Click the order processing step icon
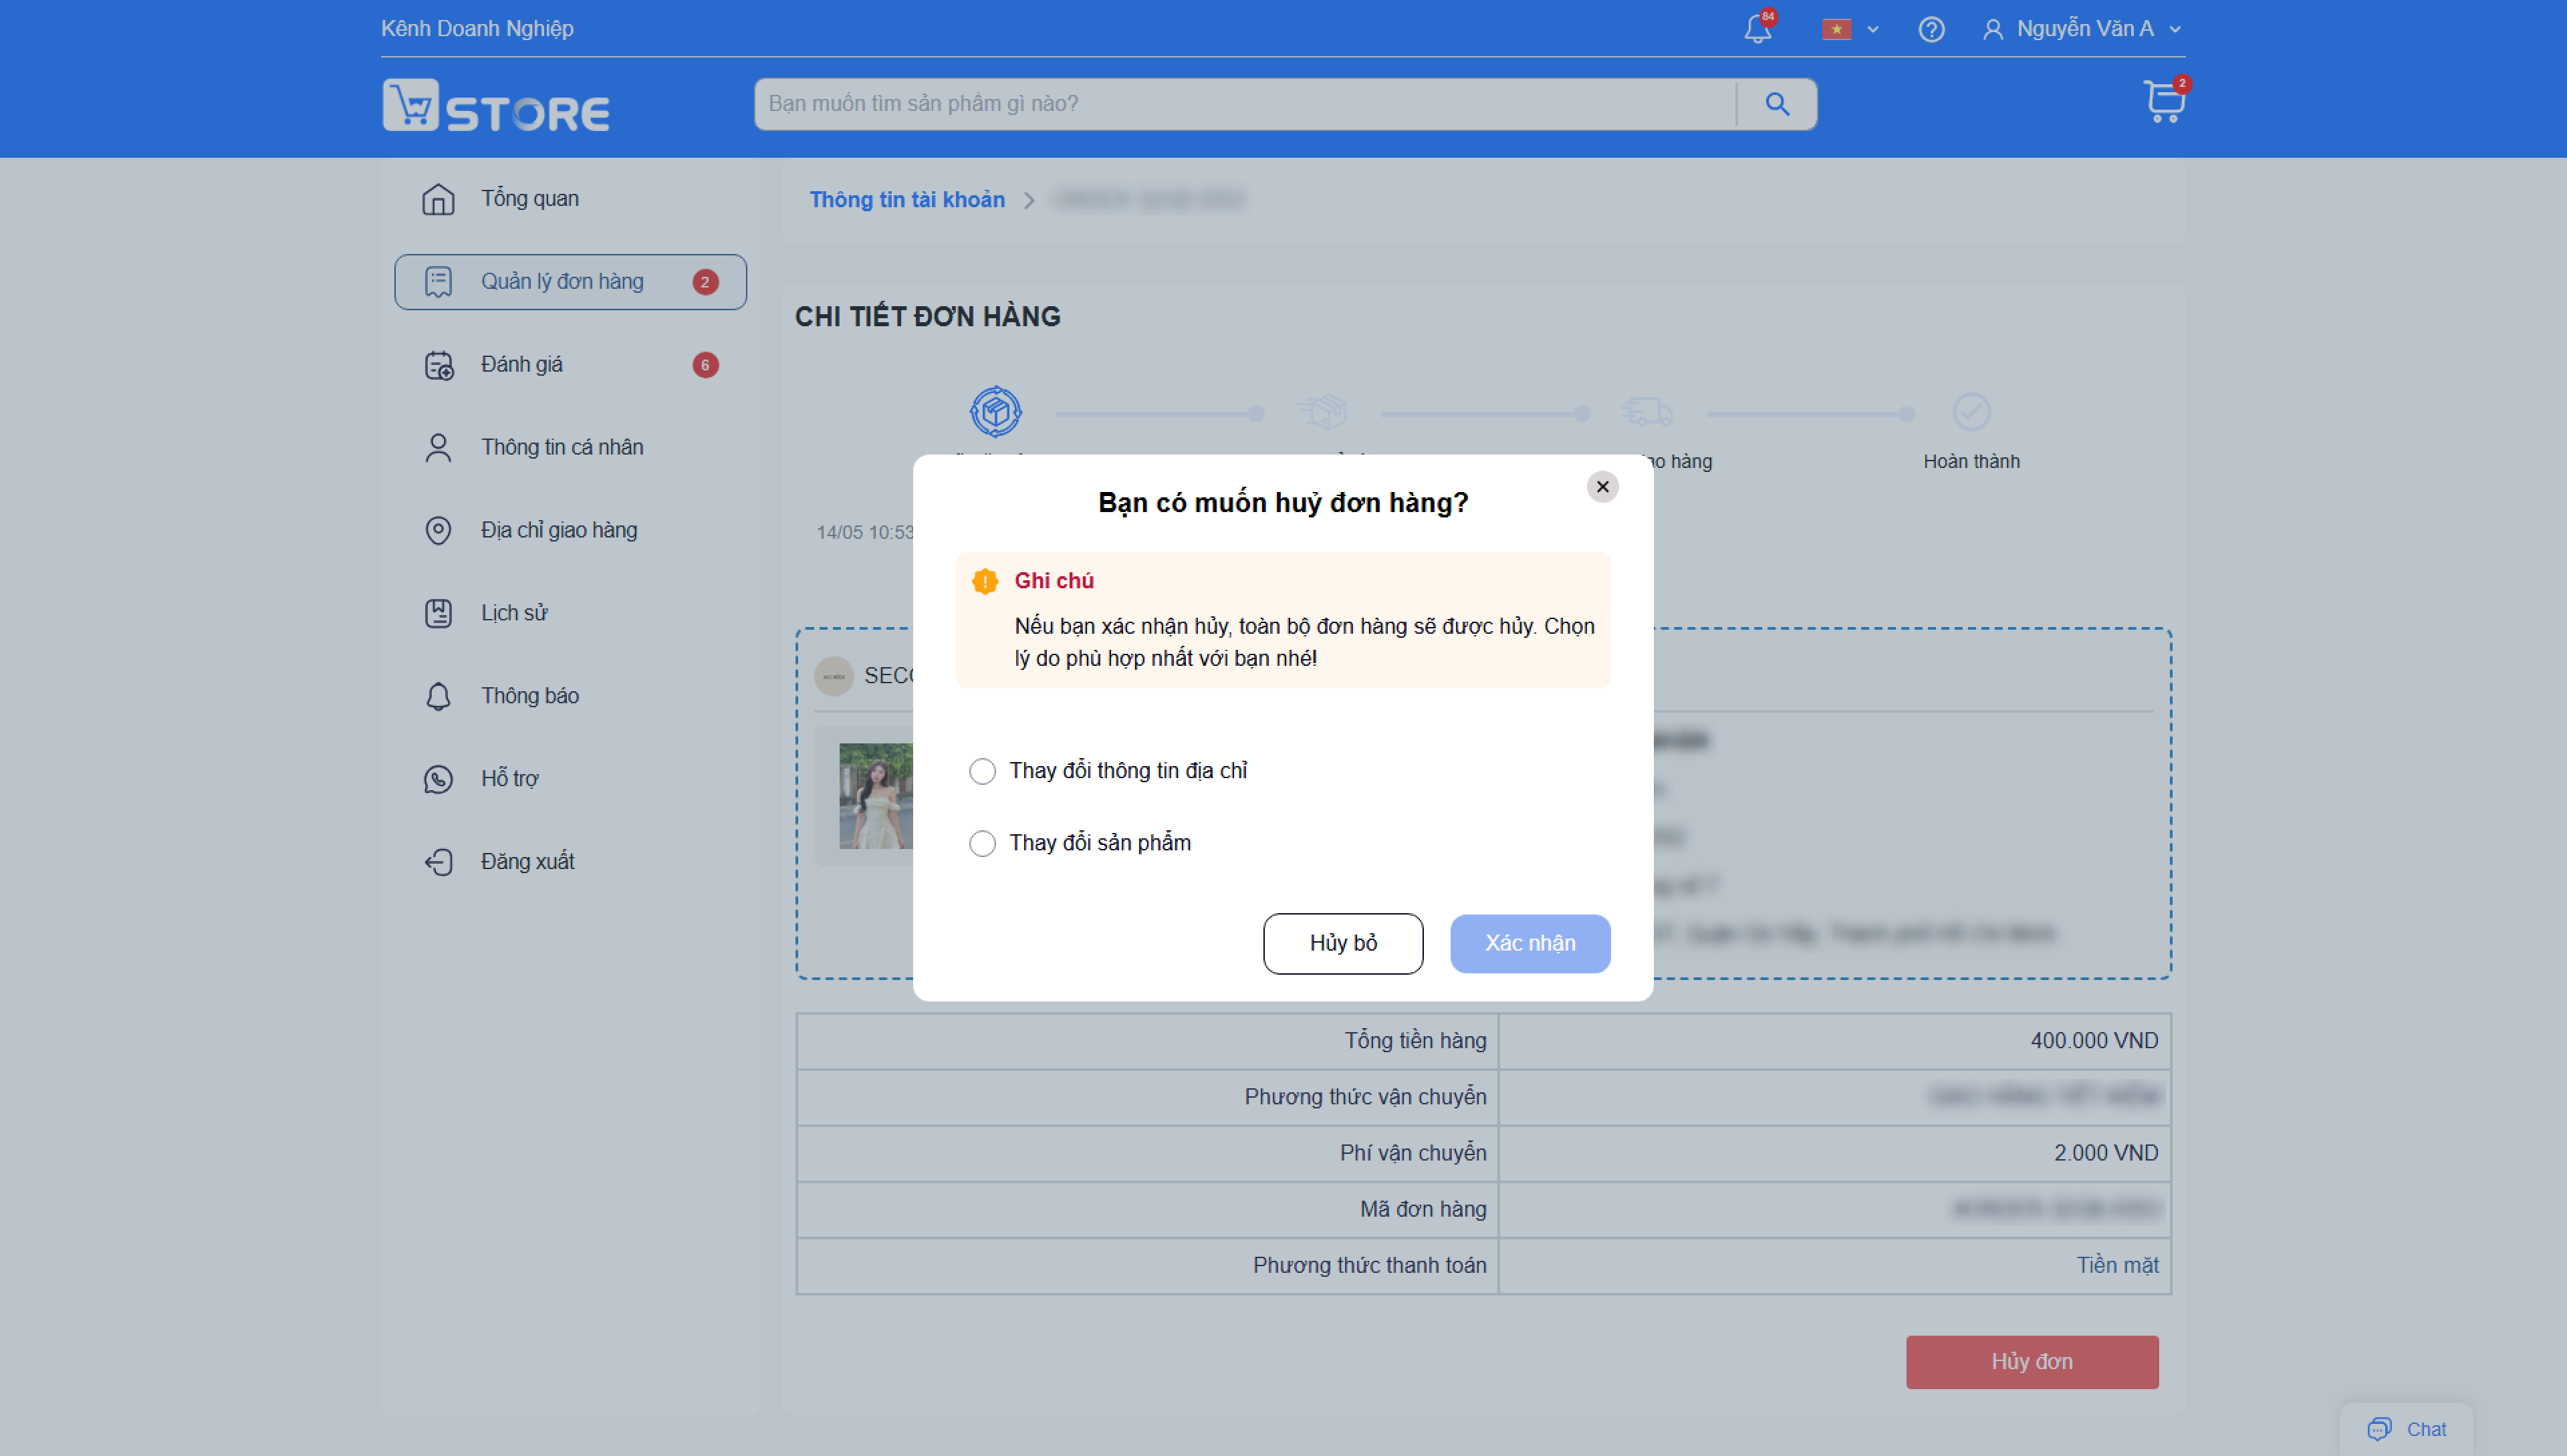The height and width of the screenshot is (1456, 2567). click(x=995, y=412)
